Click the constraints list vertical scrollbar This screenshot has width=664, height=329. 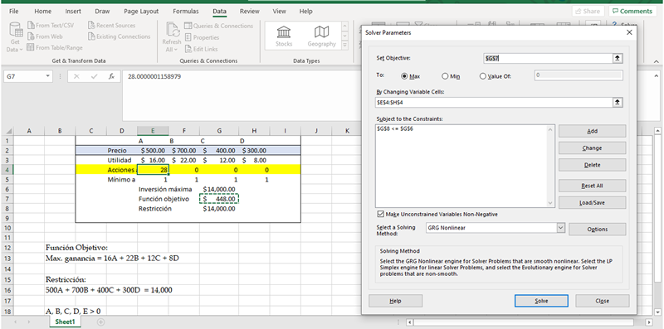(550, 166)
